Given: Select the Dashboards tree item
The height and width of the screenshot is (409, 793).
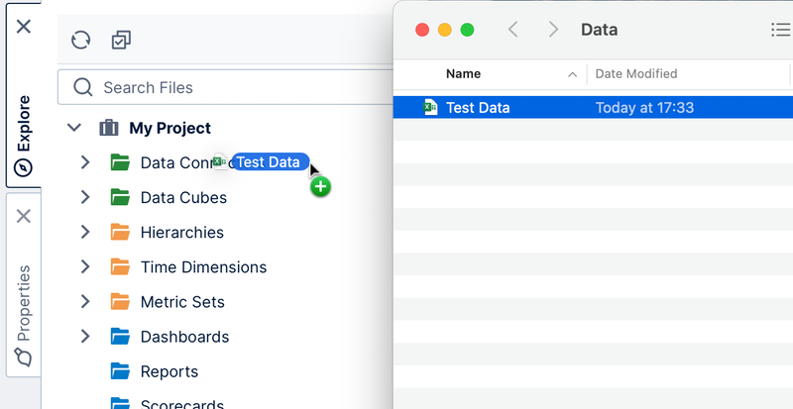Looking at the screenshot, I should 184,337.
